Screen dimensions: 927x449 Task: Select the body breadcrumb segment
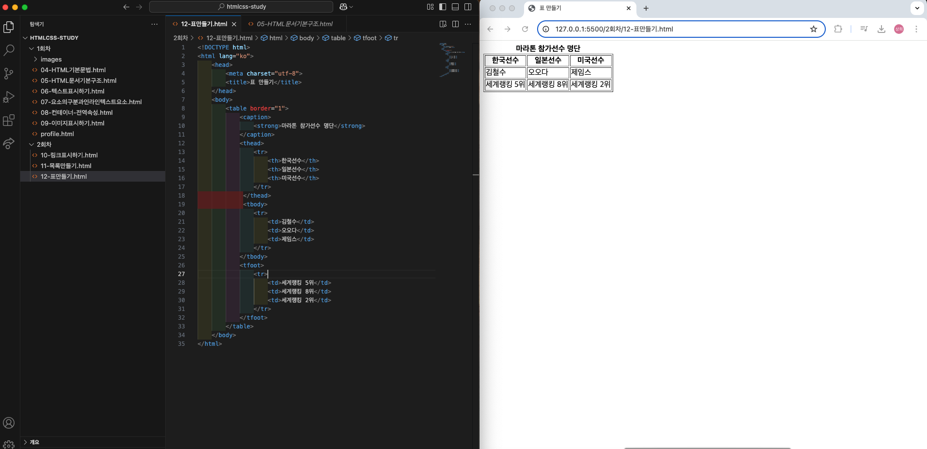coord(302,38)
